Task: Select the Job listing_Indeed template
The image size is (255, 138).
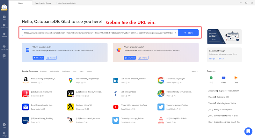Action: [125, 94]
